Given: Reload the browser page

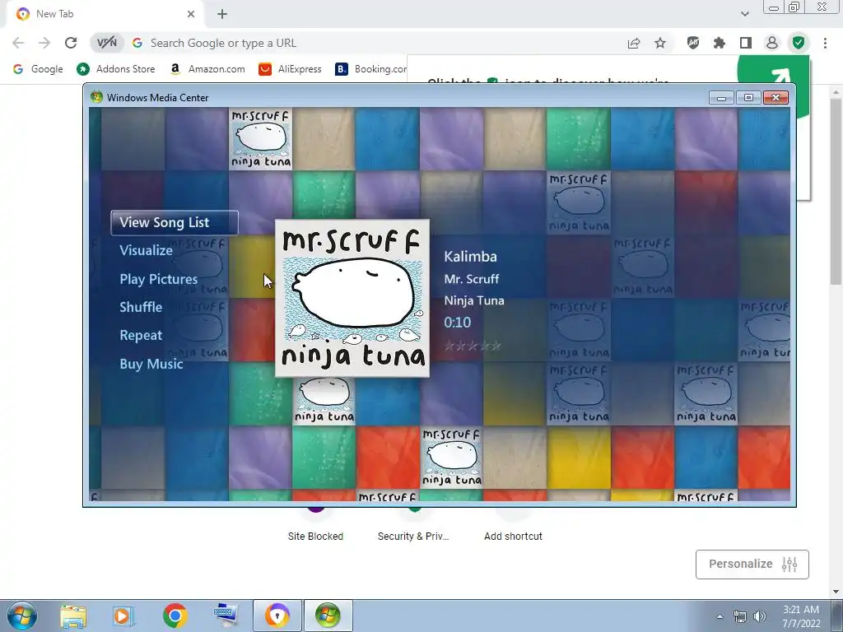Looking at the screenshot, I should 71,43.
